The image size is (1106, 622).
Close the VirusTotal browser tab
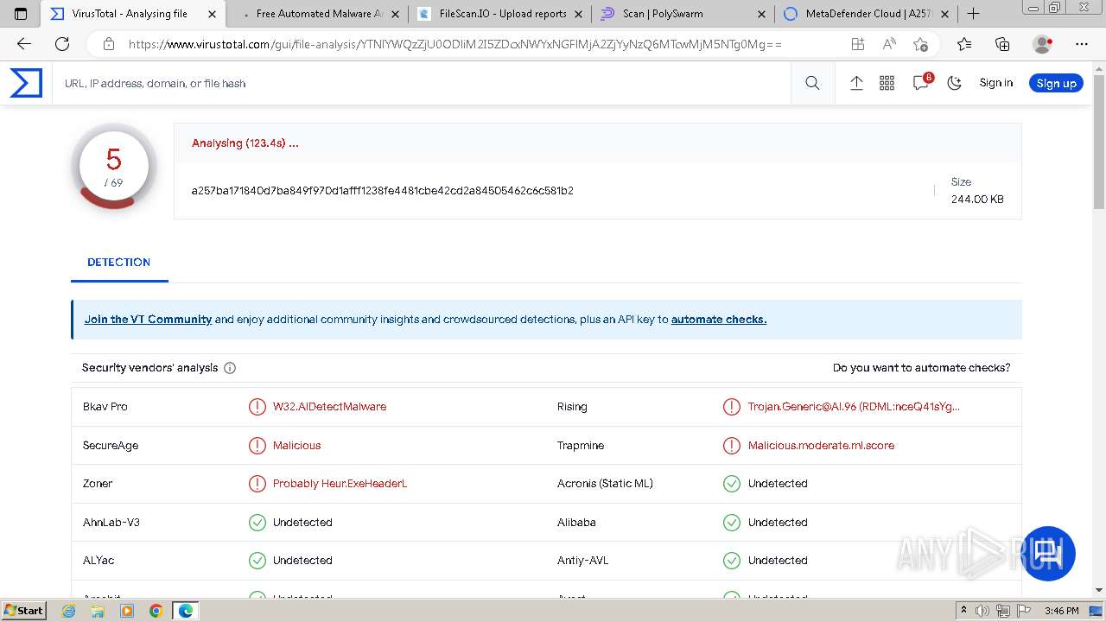click(x=212, y=14)
